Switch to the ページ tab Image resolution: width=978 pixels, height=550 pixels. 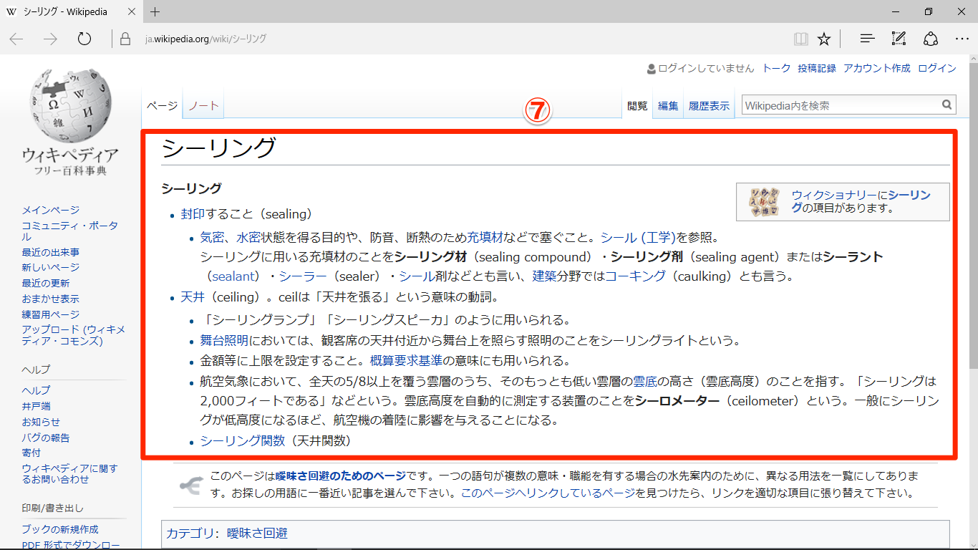pos(163,105)
